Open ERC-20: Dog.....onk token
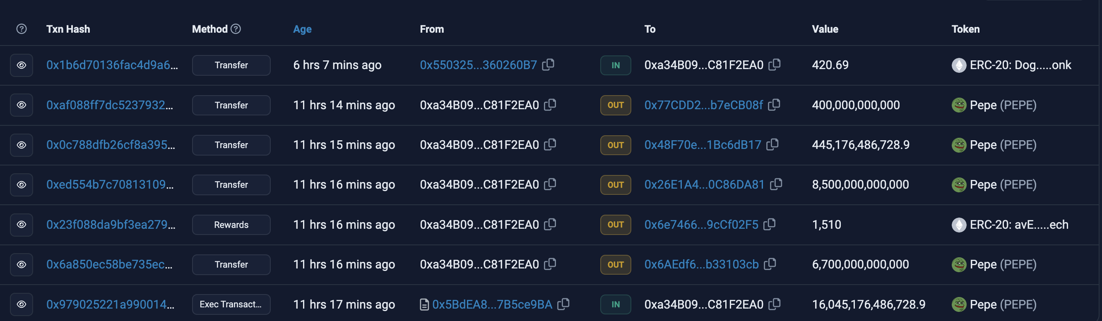Image resolution: width=1102 pixels, height=321 pixels. pos(1020,65)
